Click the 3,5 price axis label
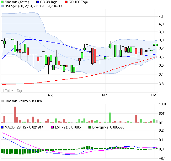The height and width of the screenshot is (161, 171). [161, 65]
